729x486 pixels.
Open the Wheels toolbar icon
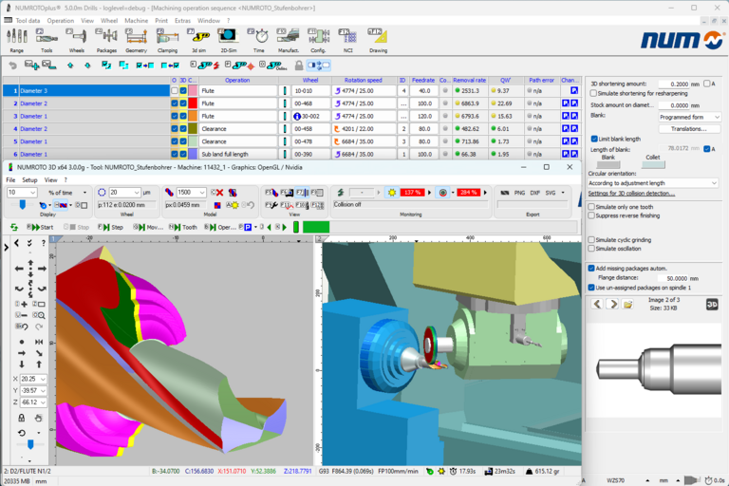[x=76, y=39]
